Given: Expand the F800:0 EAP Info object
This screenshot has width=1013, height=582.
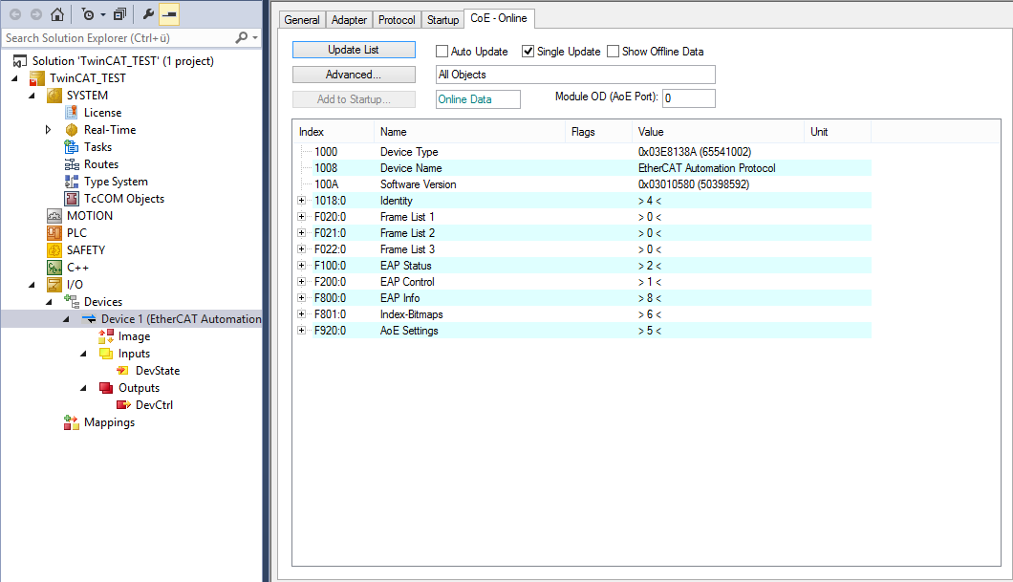Looking at the screenshot, I should (301, 298).
